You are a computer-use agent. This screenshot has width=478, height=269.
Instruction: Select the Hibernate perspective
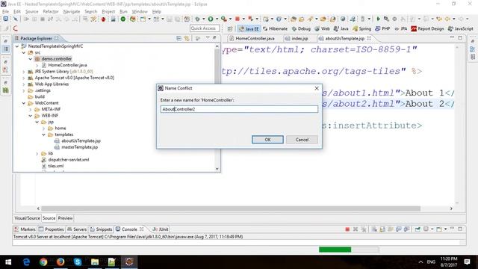275,28
